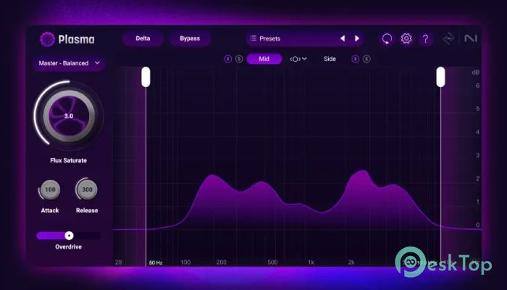Click the circular reset/undo history icon
Screen dimensions: 507x290
[387, 38]
